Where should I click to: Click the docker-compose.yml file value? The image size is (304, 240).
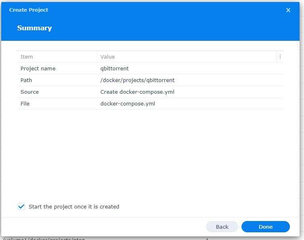tap(127, 104)
